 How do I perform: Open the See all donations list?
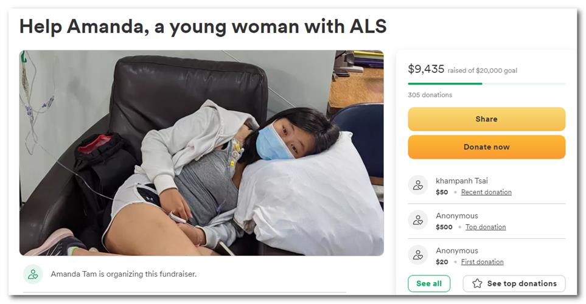pos(429,283)
